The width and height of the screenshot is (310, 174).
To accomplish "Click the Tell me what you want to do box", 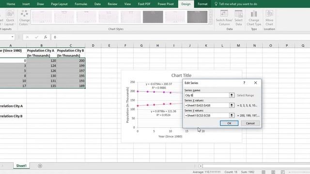I will coord(238,4).
